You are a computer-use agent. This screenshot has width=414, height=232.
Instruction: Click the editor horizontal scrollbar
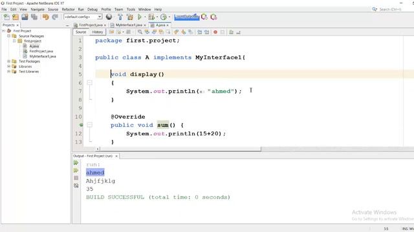180,149
